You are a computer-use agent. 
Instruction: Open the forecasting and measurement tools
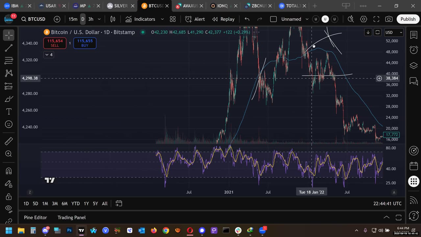(9, 86)
